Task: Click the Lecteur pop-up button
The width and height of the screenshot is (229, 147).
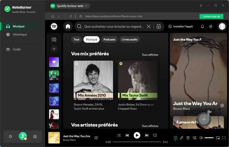Action: (x=211, y=16)
